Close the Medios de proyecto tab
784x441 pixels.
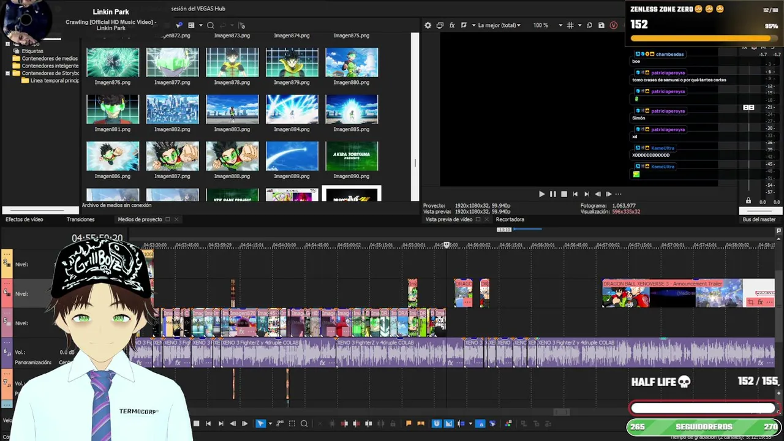coord(176,219)
